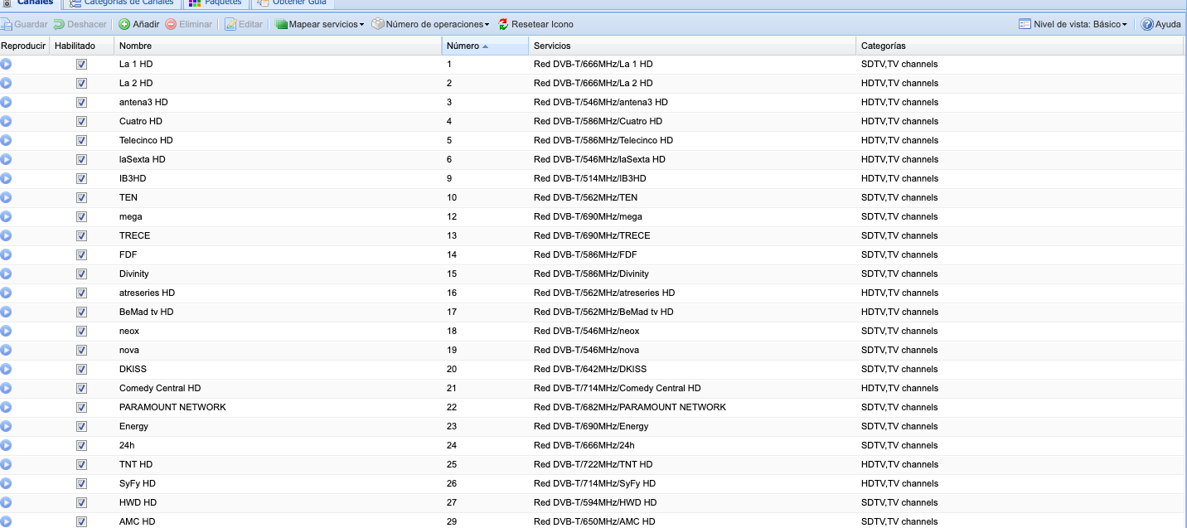Click the Resetear Icono refresh icon

503,25
